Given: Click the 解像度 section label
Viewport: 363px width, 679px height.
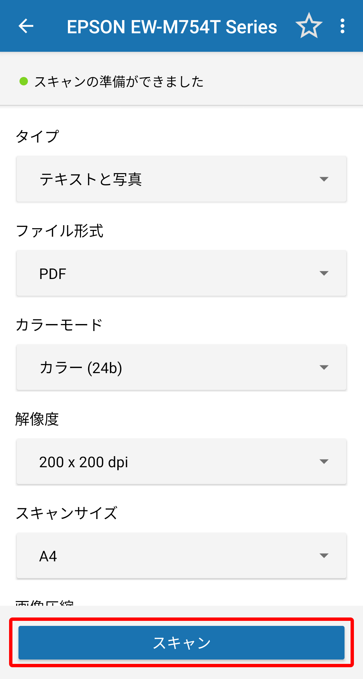Looking at the screenshot, I should 37,419.
